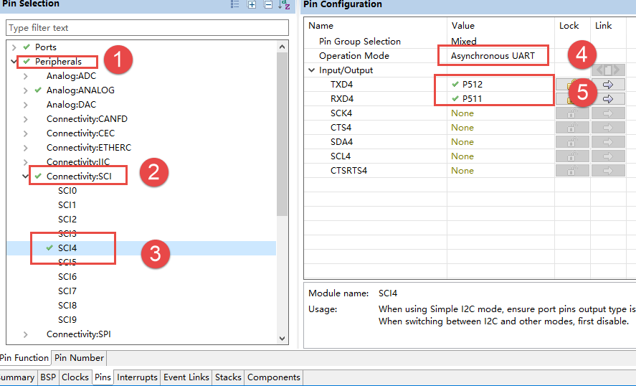This screenshot has height=386, width=636.
Task: Open the Event Links tab
Action: pos(186,377)
